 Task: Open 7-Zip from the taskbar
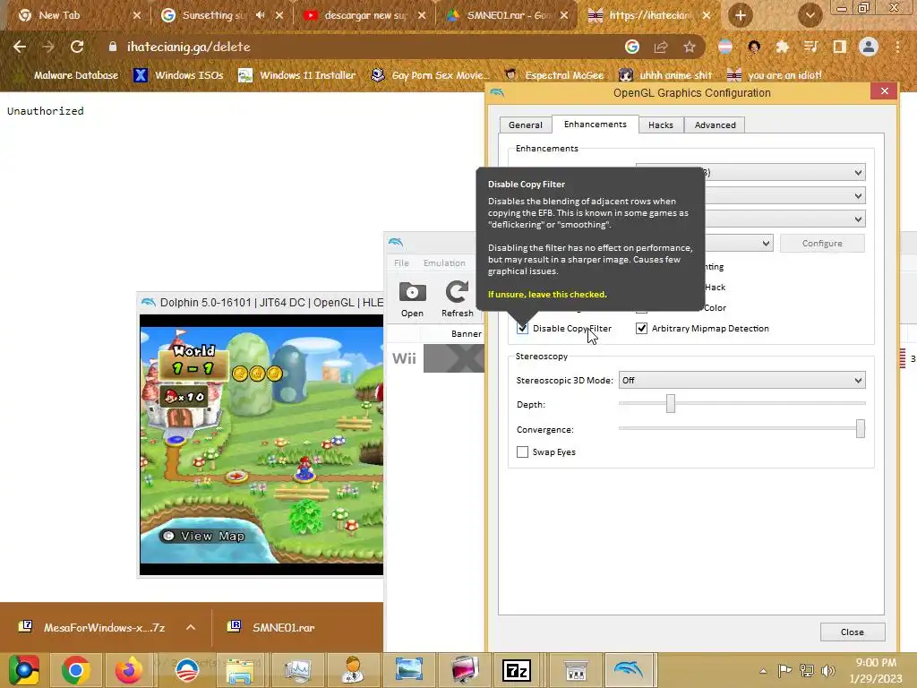pyautogui.click(x=517, y=670)
